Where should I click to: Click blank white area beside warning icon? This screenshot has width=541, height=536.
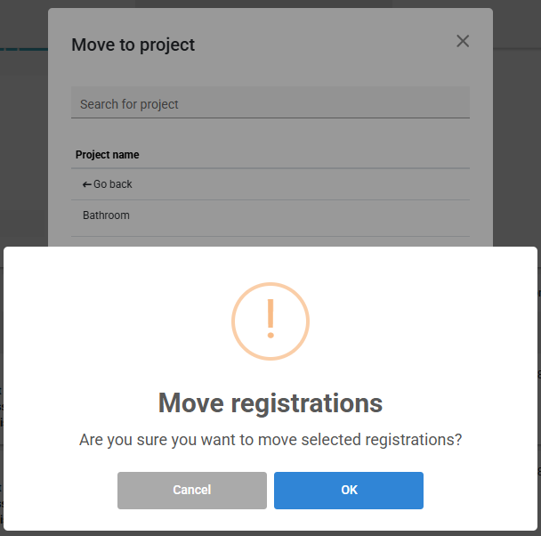pyautogui.click(x=414, y=321)
